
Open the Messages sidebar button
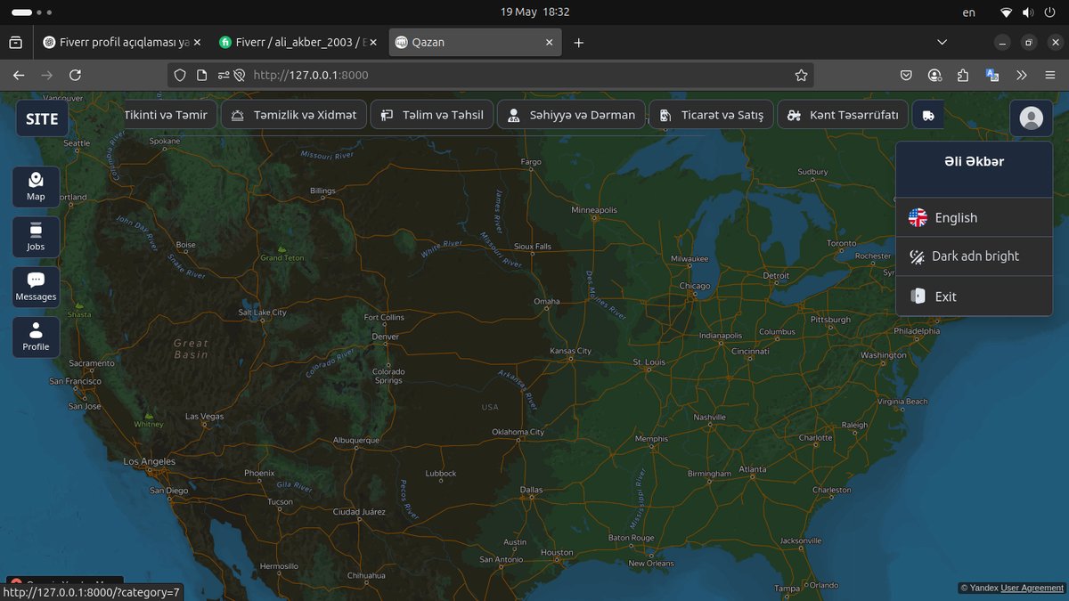(x=36, y=287)
